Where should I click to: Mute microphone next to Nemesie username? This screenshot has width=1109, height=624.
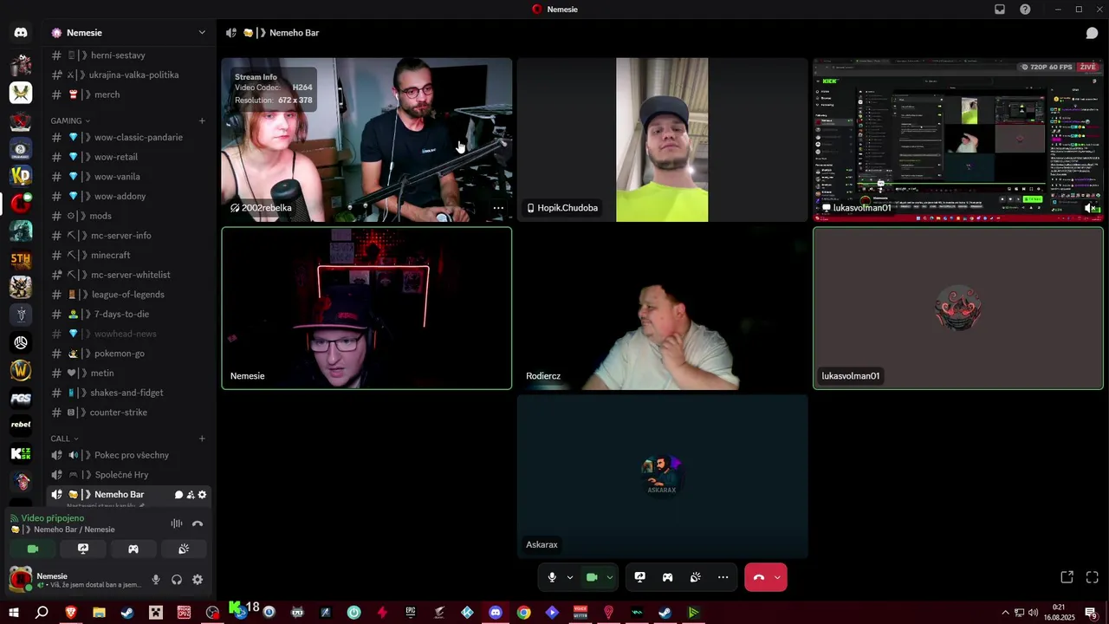coord(156,580)
